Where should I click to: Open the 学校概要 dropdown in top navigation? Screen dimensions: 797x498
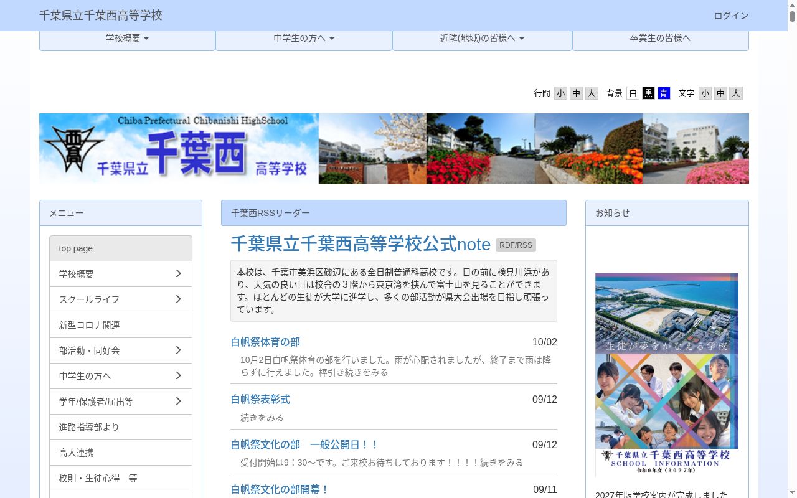pyautogui.click(x=127, y=39)
